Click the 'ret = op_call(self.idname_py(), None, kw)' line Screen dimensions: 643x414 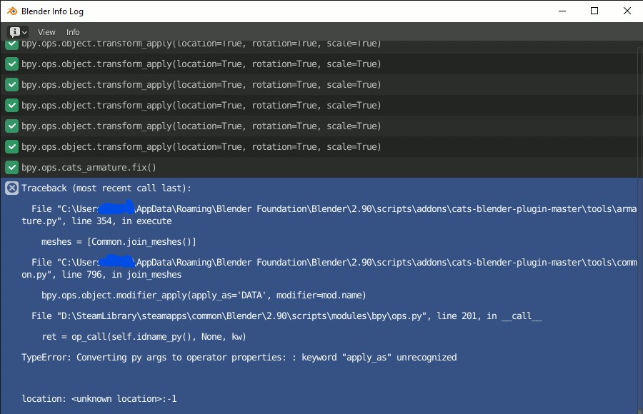pos(144,337)
